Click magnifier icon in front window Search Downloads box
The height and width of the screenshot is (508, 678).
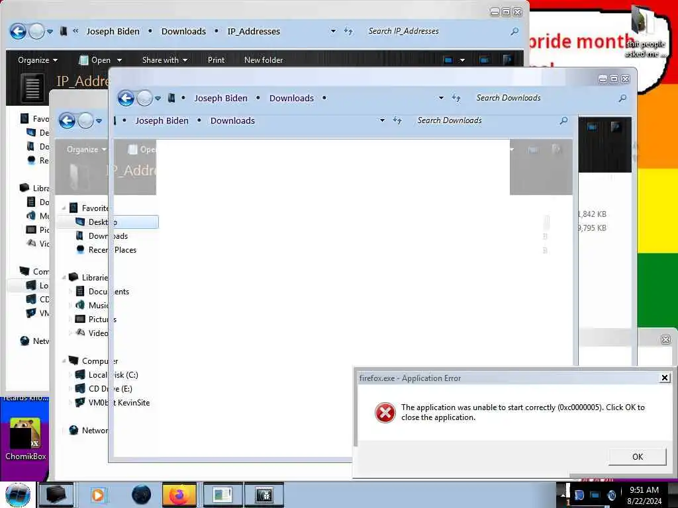622,98
